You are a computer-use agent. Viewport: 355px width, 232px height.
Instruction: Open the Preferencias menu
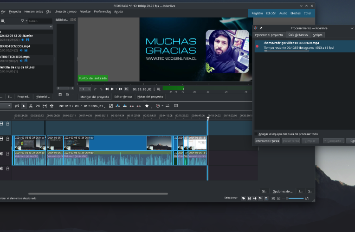click(x=103, y=12)
